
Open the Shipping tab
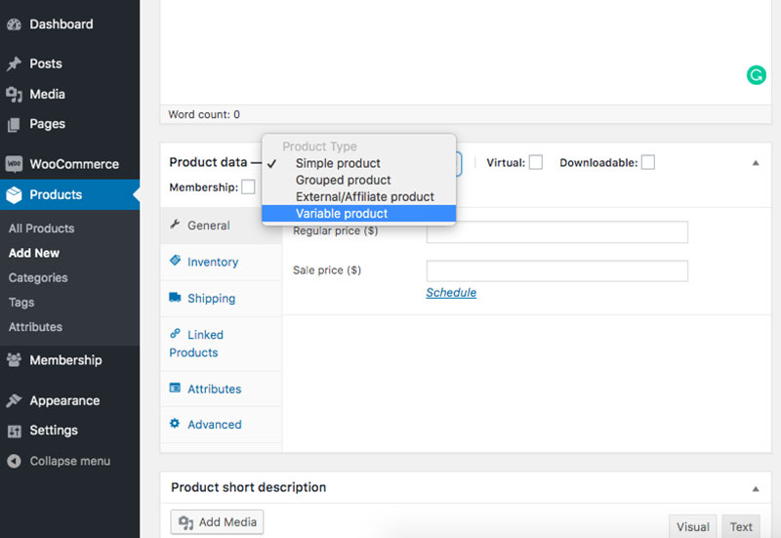click(x=222, y=299)
